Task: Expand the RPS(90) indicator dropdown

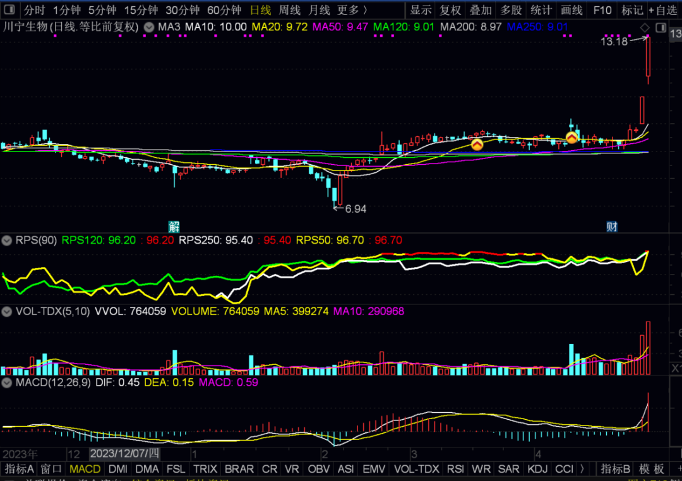Action: pyautogui.click(x=6, y=240)
